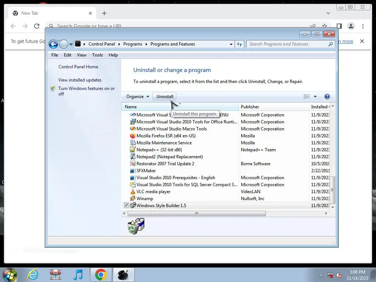Select Mozilla Maintenance Service icon
Screen dimensions: 376x282
coord(133,143)
